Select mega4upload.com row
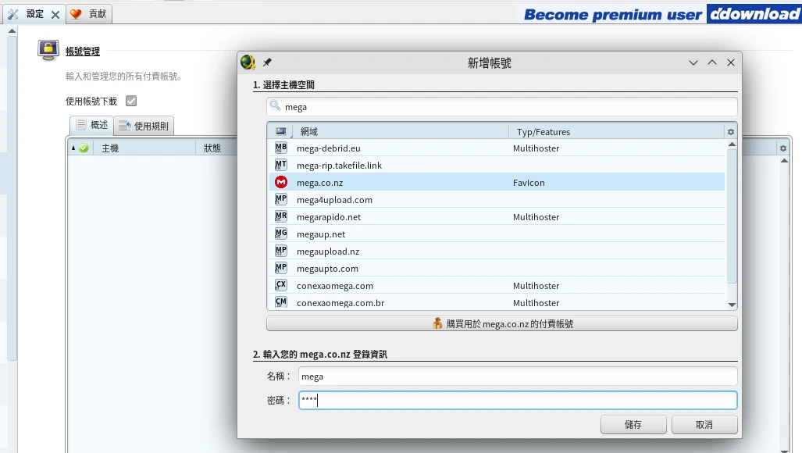 (497, 199)
